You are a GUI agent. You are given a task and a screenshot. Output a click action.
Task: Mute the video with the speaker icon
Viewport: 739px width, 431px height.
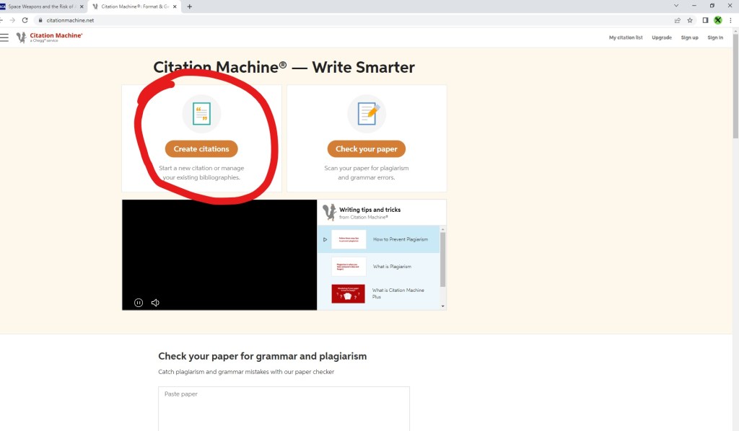click(x=155, y=303)
